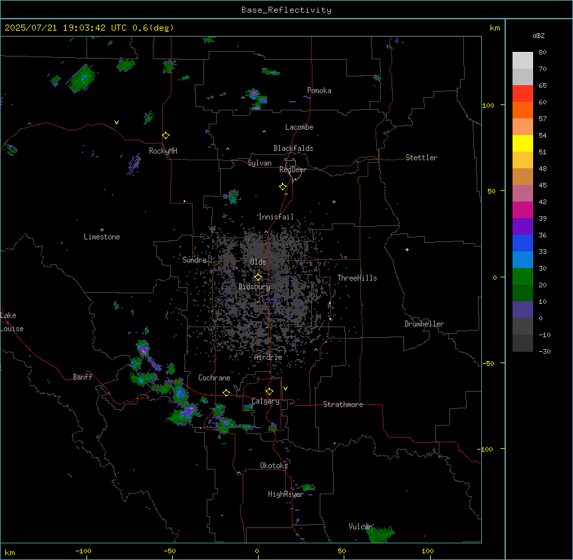Click the Vulcan label
The image size is (573, 560).
coord(361,527)
